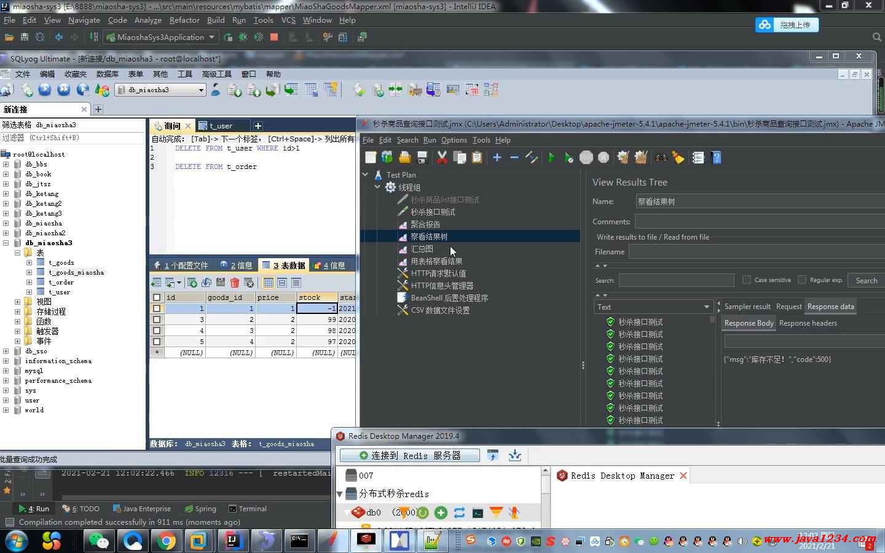Check the row checkbox for id 3
Image resolution: width=885 pixels, height=553 pixels.
coord(157,320)
